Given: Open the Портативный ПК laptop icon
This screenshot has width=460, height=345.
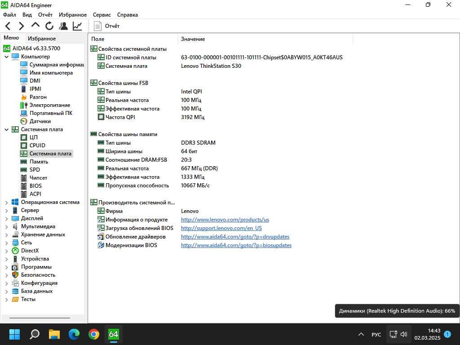Looking at the screenshot, I should pos(24,113).
